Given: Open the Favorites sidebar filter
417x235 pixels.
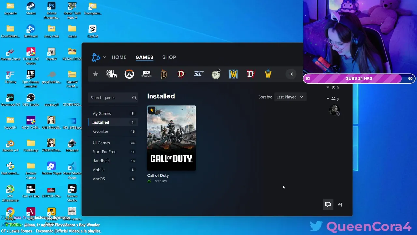Looking at the screenshot, I should pos(113,131).
